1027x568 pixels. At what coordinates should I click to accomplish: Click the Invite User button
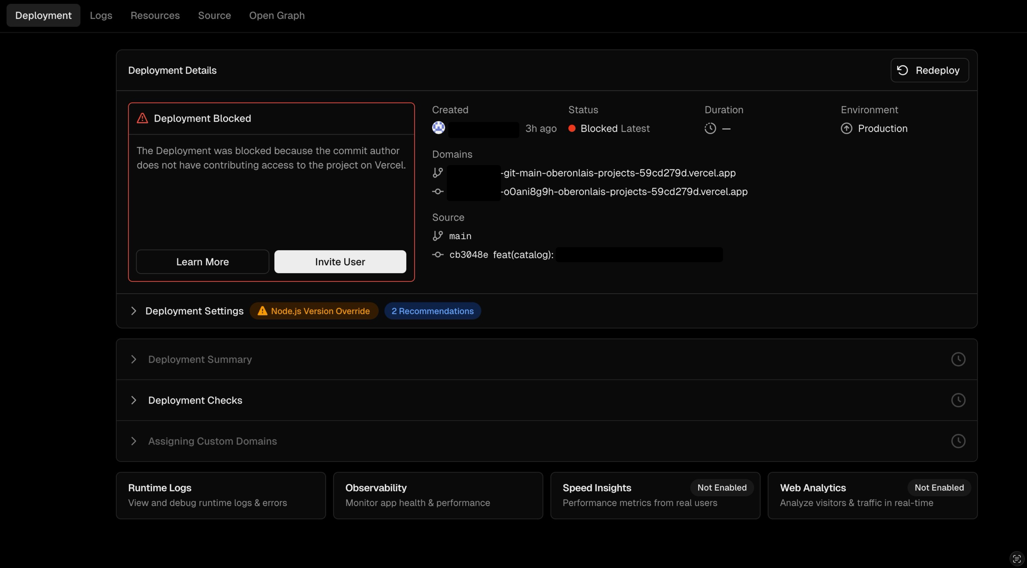click(340, 262)
